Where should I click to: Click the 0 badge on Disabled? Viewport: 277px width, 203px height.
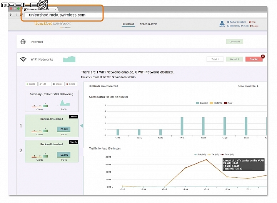pos(263,56)
